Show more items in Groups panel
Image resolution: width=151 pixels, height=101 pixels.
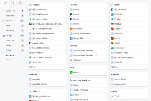pyautogui.click(x=32, y=67)
